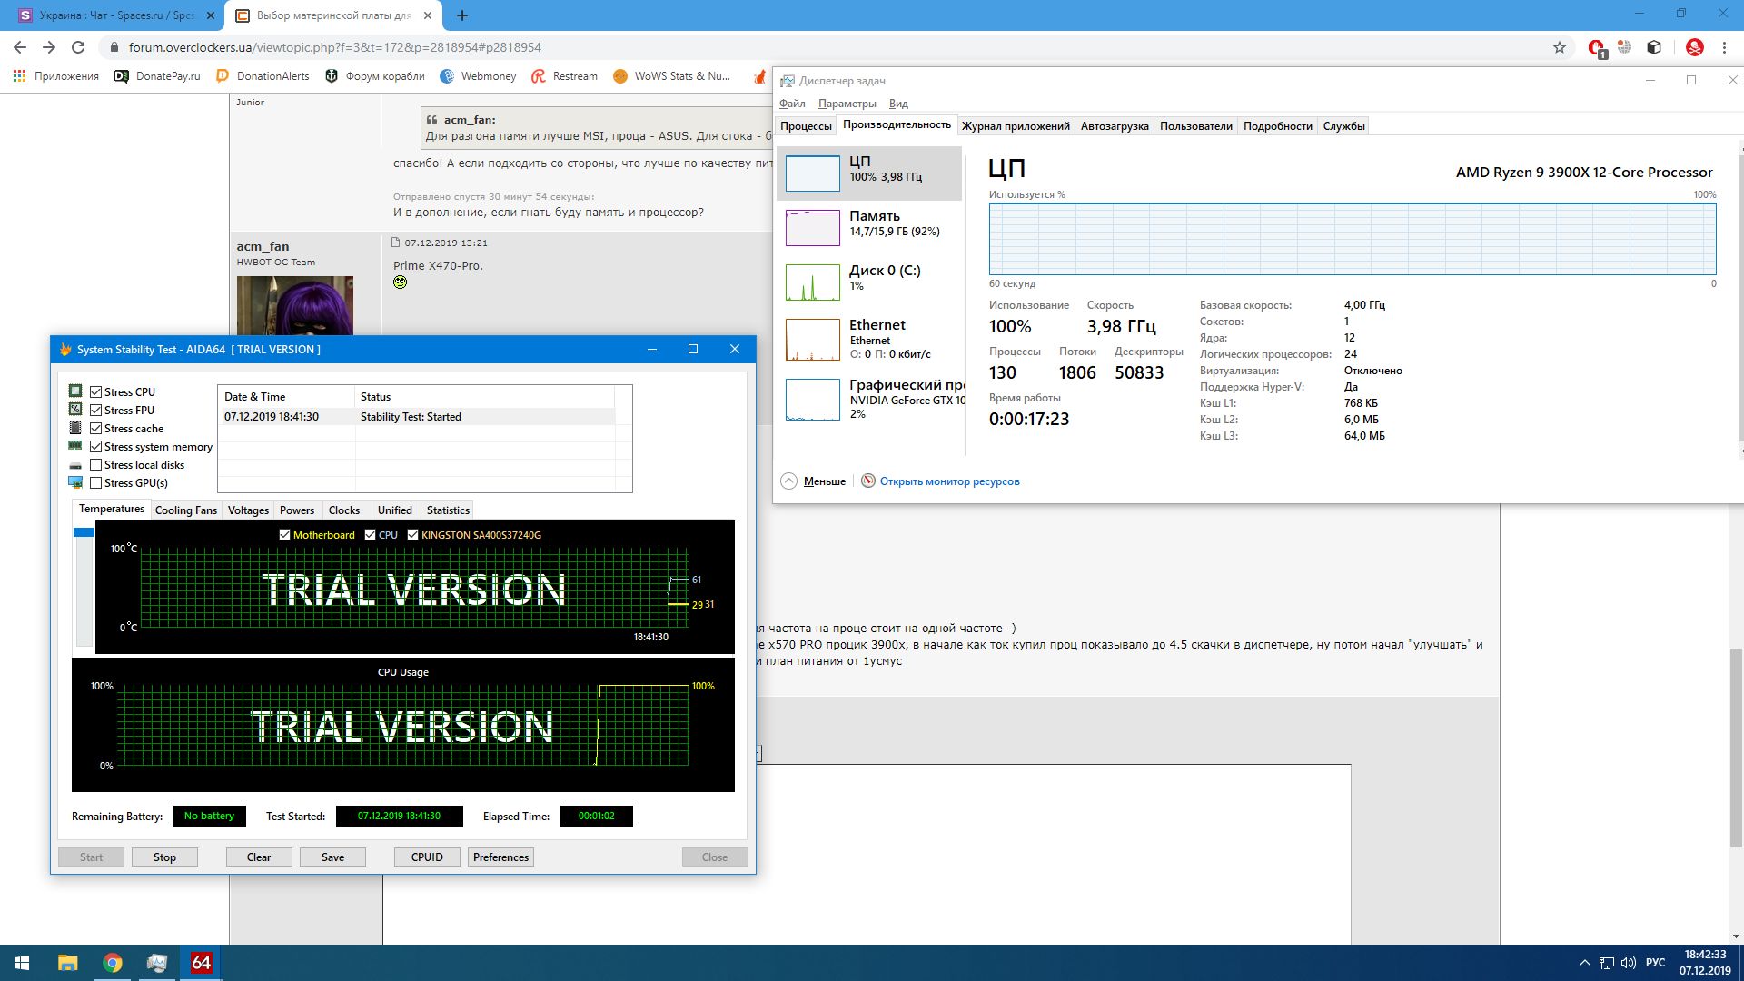Image resolution: width=1744 pixels, height=981 pixels.
Task: Switch to Chrome in the taskbar
Action: [x=113, y=963]
